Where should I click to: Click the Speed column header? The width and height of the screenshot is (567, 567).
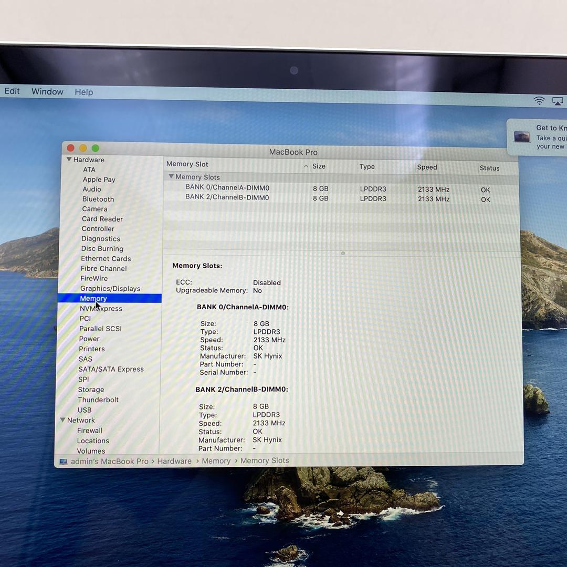(427, 167)
